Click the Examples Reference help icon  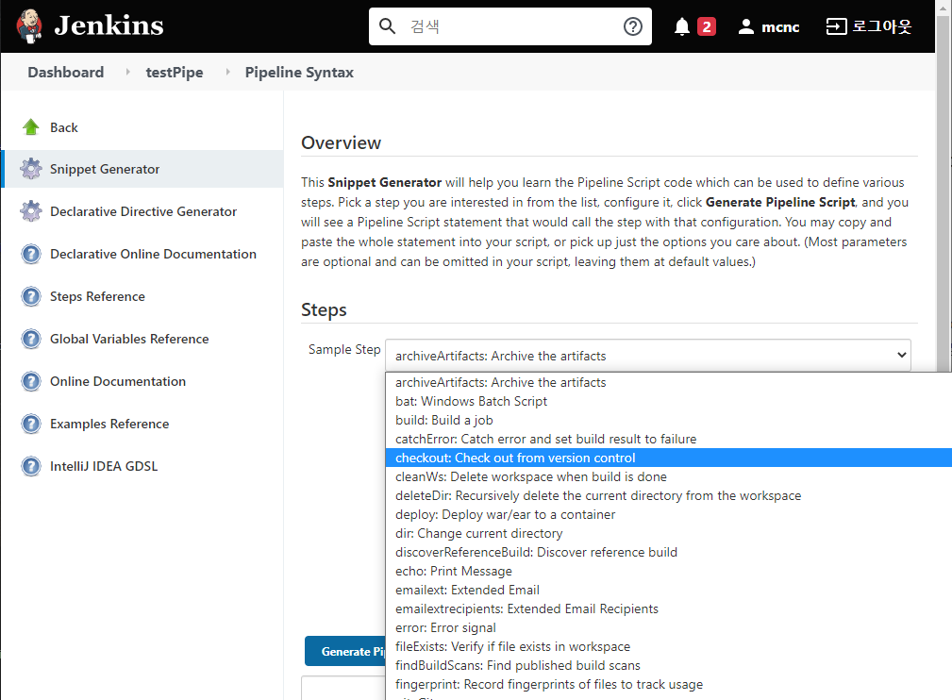[x=31, y=424]
